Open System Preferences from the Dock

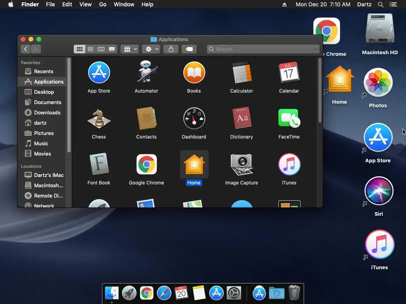[234, 293]
